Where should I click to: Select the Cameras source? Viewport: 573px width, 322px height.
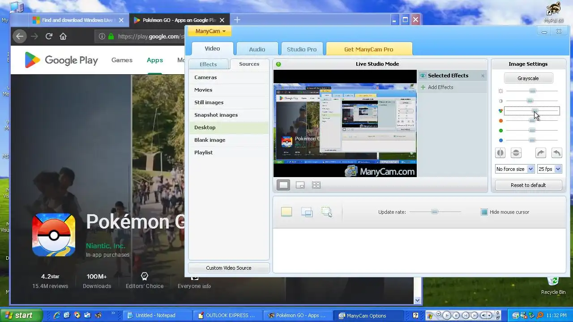pos(229,77)
